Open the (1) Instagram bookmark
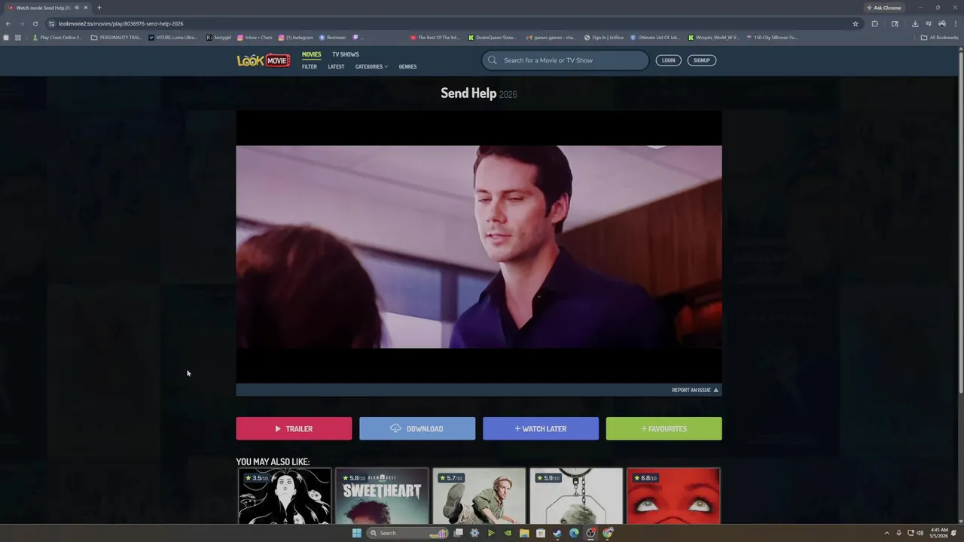This screenshot has height=542, width=964. [295, 37]
